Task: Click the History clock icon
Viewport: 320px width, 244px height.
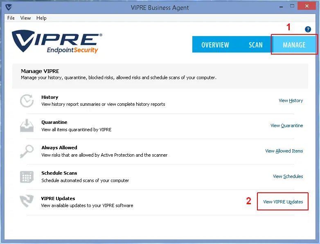Action: 27,100
